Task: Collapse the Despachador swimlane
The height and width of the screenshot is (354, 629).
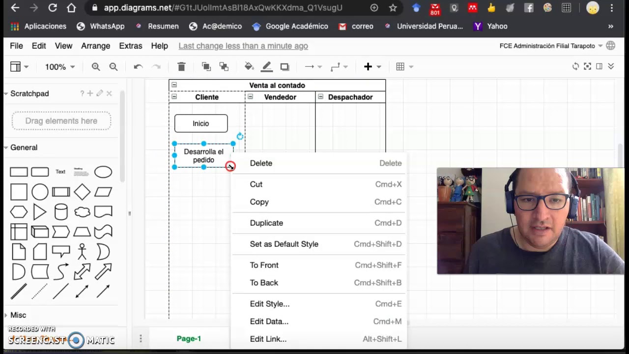Action: click(x=320, y=96)
